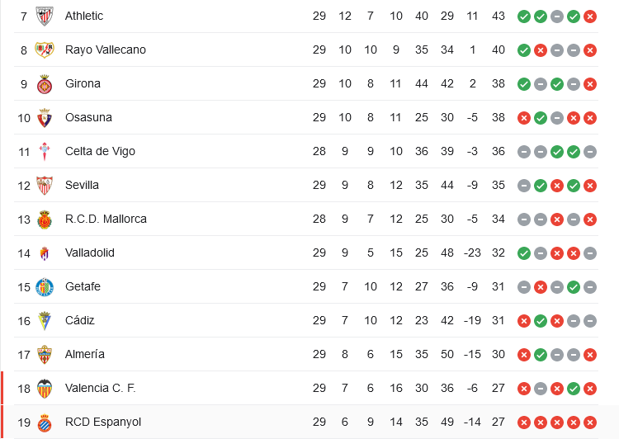Click the Rayo Vallecano crest icon
This screenshot has height=439, width=619.
click(45, 50)
